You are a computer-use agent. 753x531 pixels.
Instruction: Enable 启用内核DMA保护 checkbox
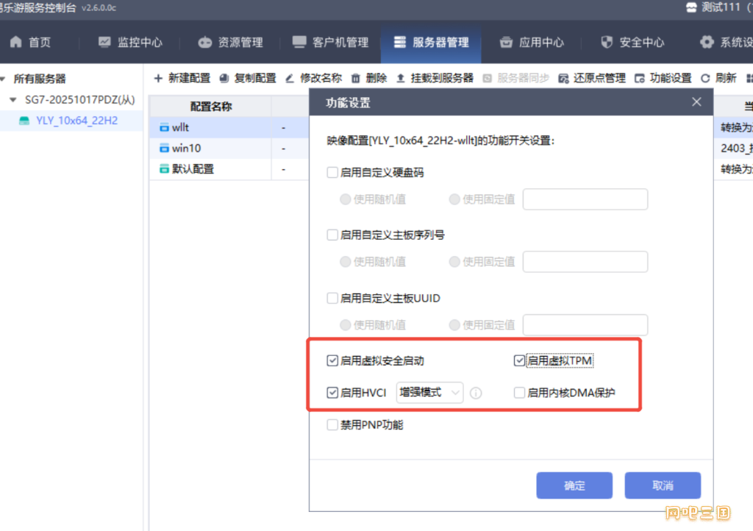pyautogui.click(x=519, y=393)
